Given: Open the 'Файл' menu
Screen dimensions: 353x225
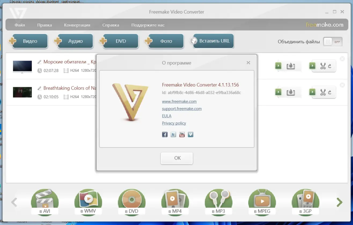Looking at the screenshot, I should 20,25.
